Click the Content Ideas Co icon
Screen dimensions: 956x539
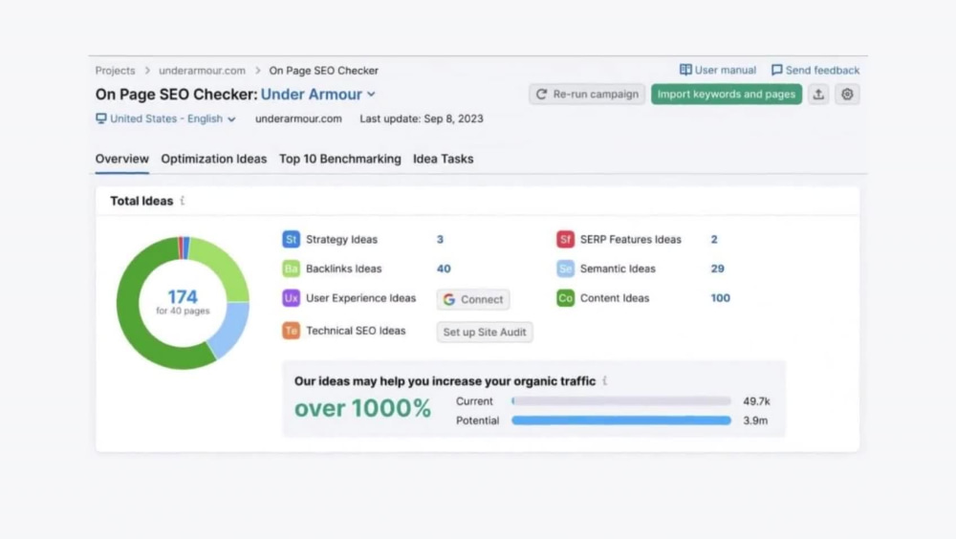[x=565, y=298]
